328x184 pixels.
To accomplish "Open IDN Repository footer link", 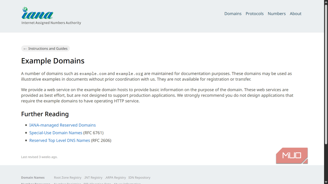I will [x=139, y=177].
